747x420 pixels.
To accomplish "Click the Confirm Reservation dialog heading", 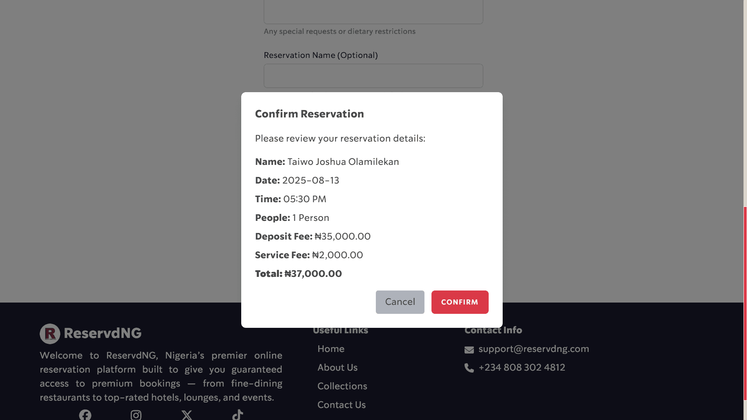I will (310, 114).
